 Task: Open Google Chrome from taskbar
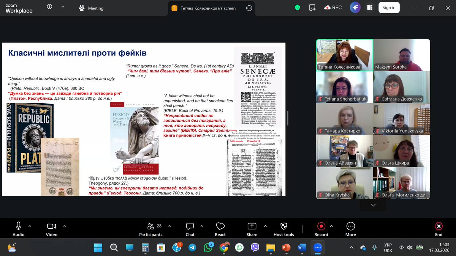224,248
